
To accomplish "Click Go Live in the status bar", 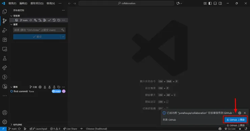I will point(230,129).
